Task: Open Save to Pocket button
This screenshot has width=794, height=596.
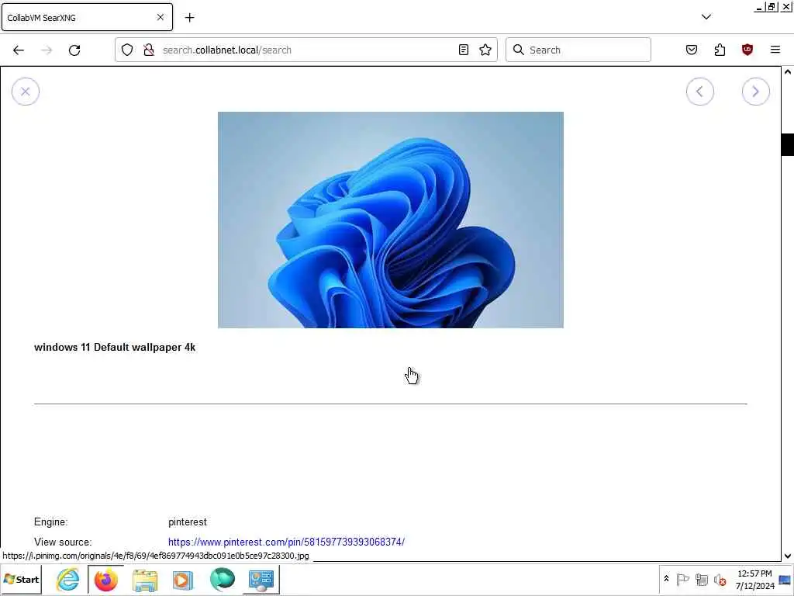Action: pyautogui.click(x=691, y=50)
